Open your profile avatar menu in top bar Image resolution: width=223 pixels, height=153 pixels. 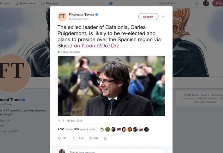[x=206, y=3]
